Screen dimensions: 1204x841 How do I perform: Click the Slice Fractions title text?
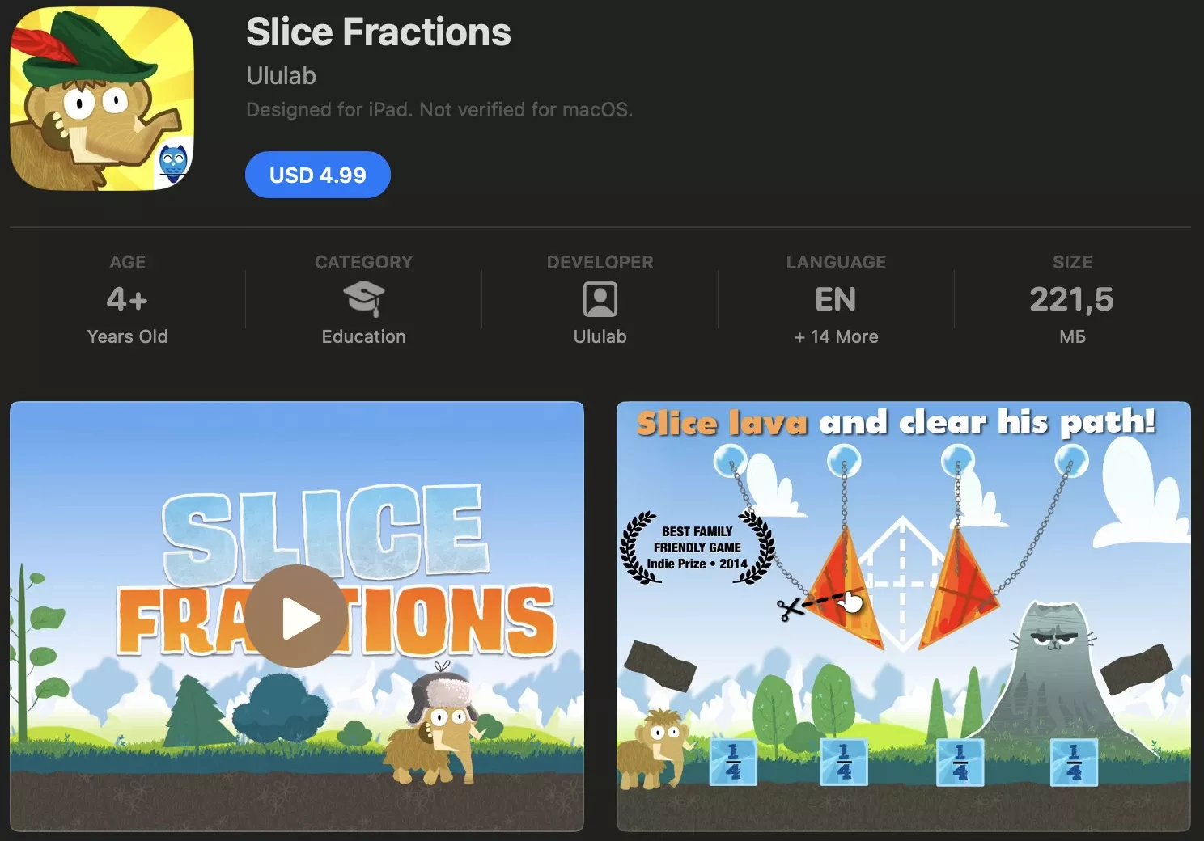coord(379,32)
